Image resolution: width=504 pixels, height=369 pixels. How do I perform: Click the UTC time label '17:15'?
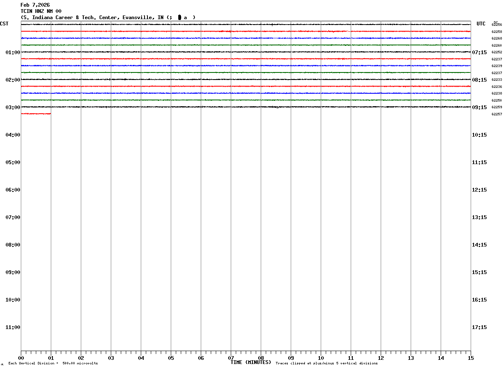[479, 327]
